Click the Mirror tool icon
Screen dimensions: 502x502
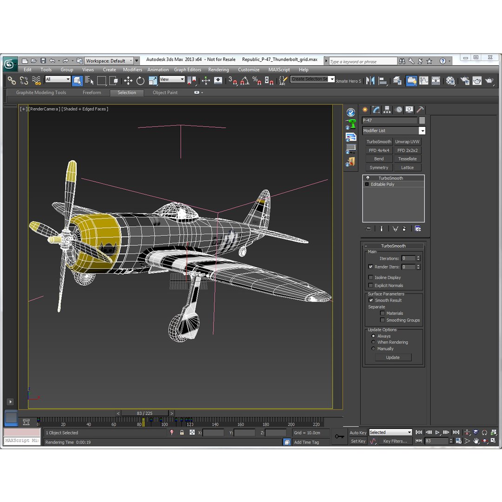tap(370, 81)
